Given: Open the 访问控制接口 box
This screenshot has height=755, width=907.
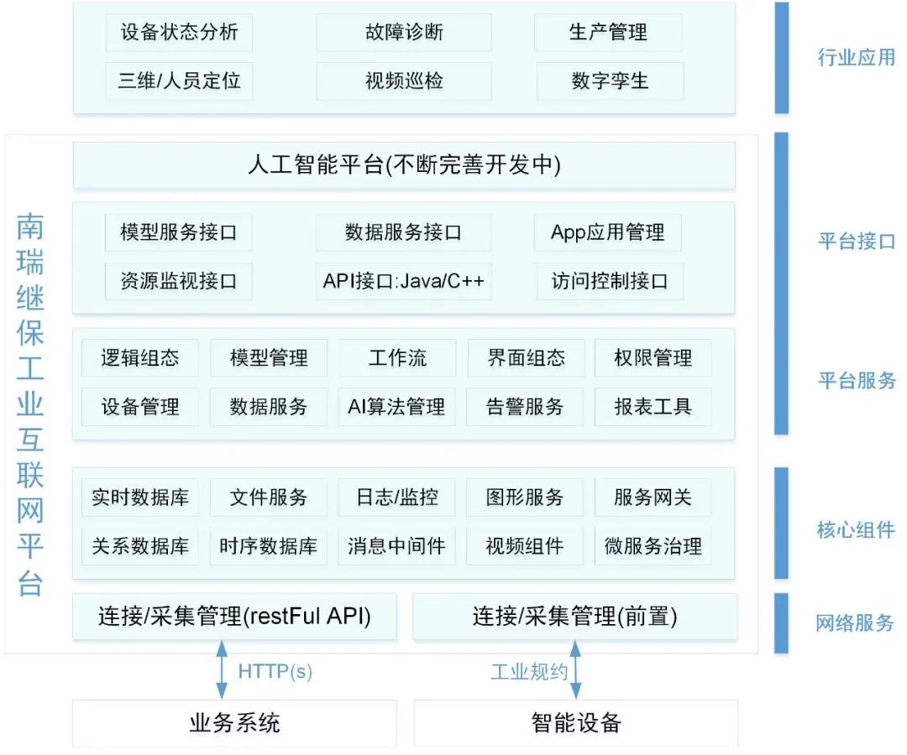Looking at the screenshot, I should pyautogui.click(x=610, y=281).
